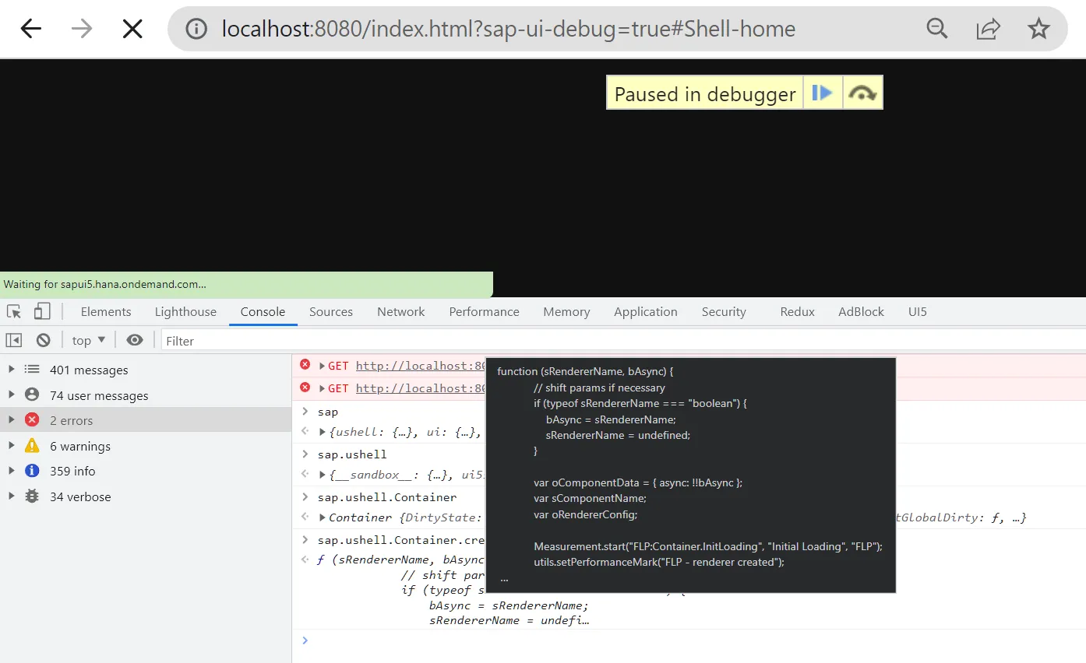1086x663 pixels.
Task: Open the first failed GET localhost link
Action: tap(421, 366)
